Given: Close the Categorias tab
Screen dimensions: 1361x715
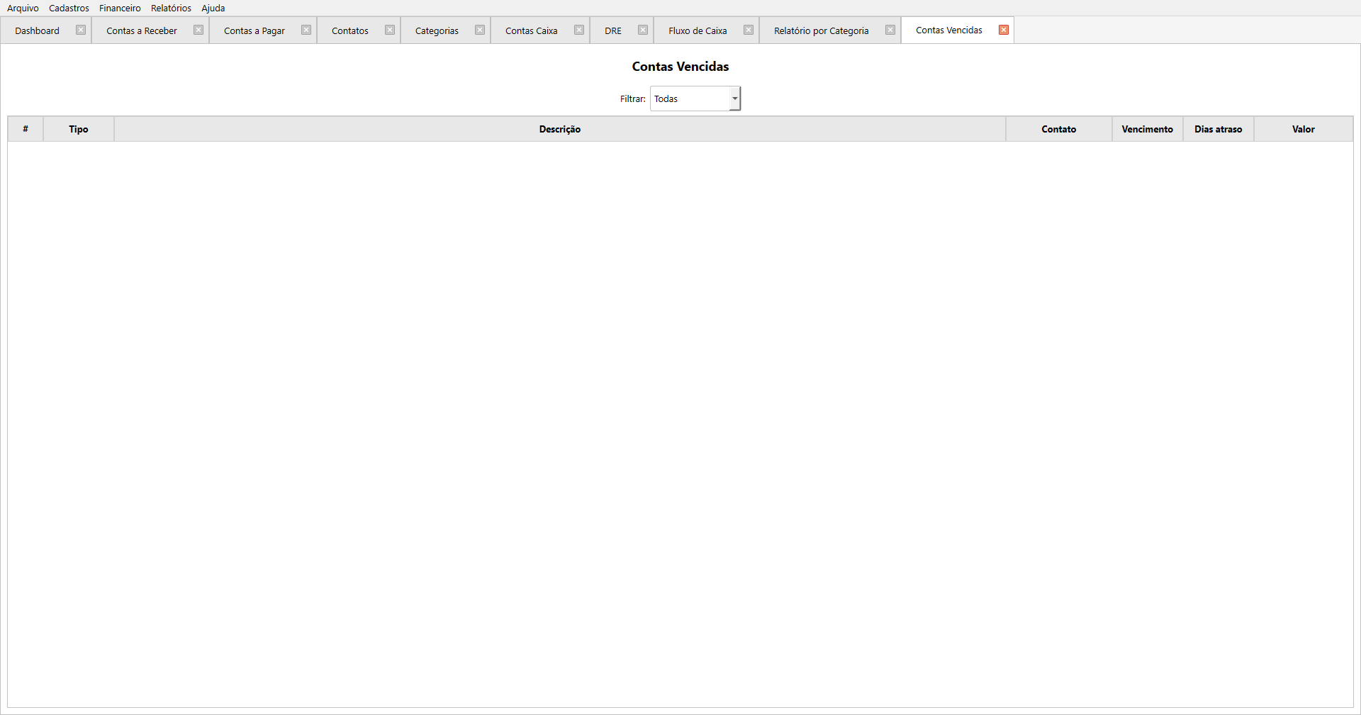Looking at the screenshot, I should coord(480,30).
